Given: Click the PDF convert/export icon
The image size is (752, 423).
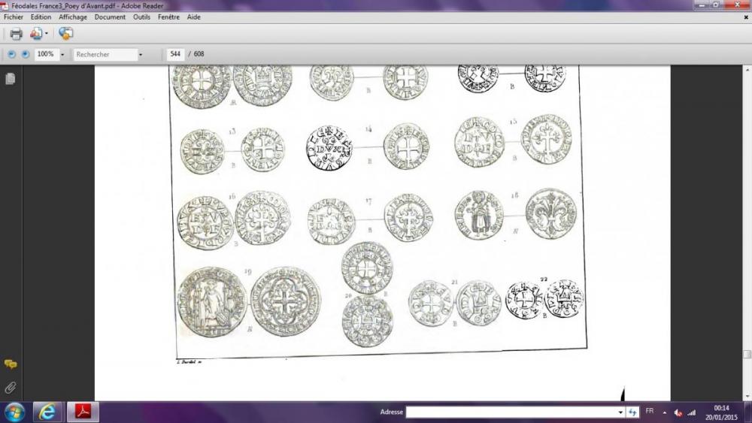Looking at the screenshot, I should point(36,34).
